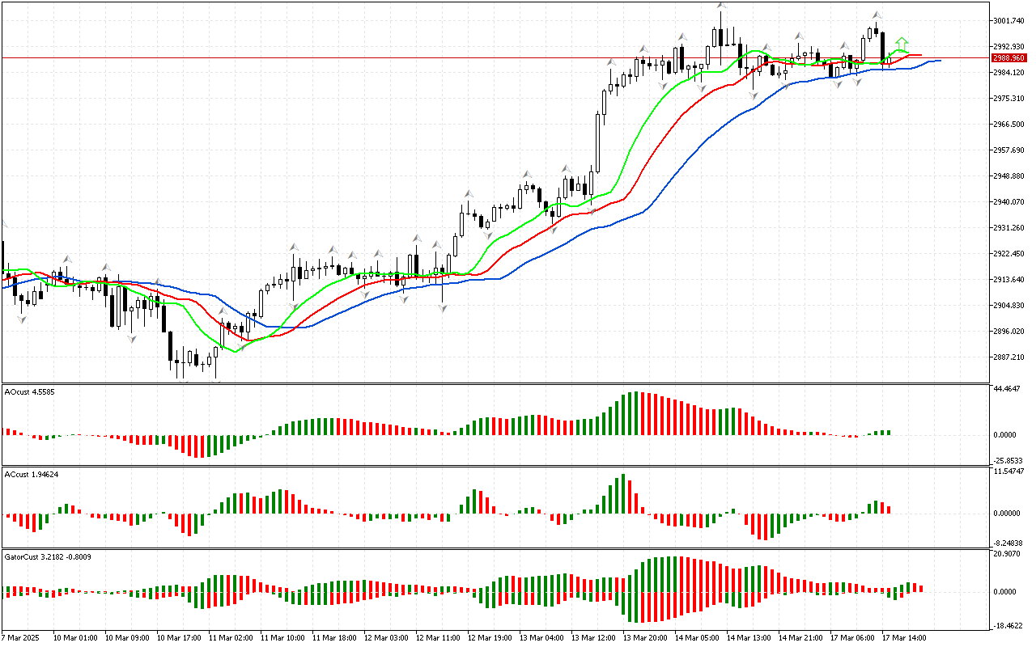1036x647 pixels.
Task: Click price scale value 2975.310
Action: click(x=1011, y=98)
